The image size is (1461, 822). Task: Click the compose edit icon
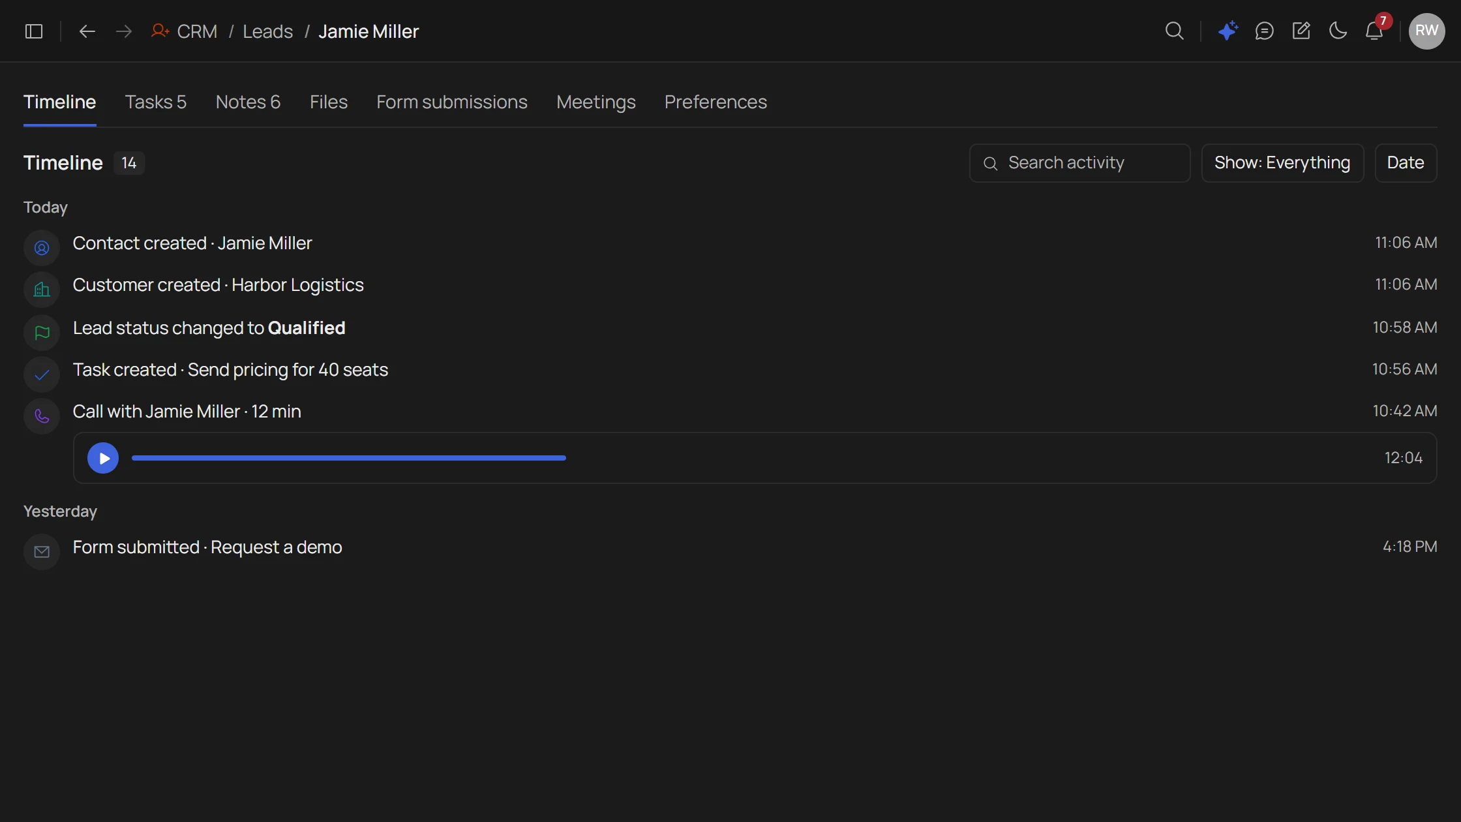1301,31
